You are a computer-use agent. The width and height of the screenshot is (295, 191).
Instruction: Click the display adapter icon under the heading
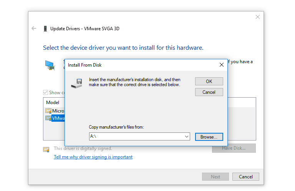pyautogui.click(x=50, y=65)
